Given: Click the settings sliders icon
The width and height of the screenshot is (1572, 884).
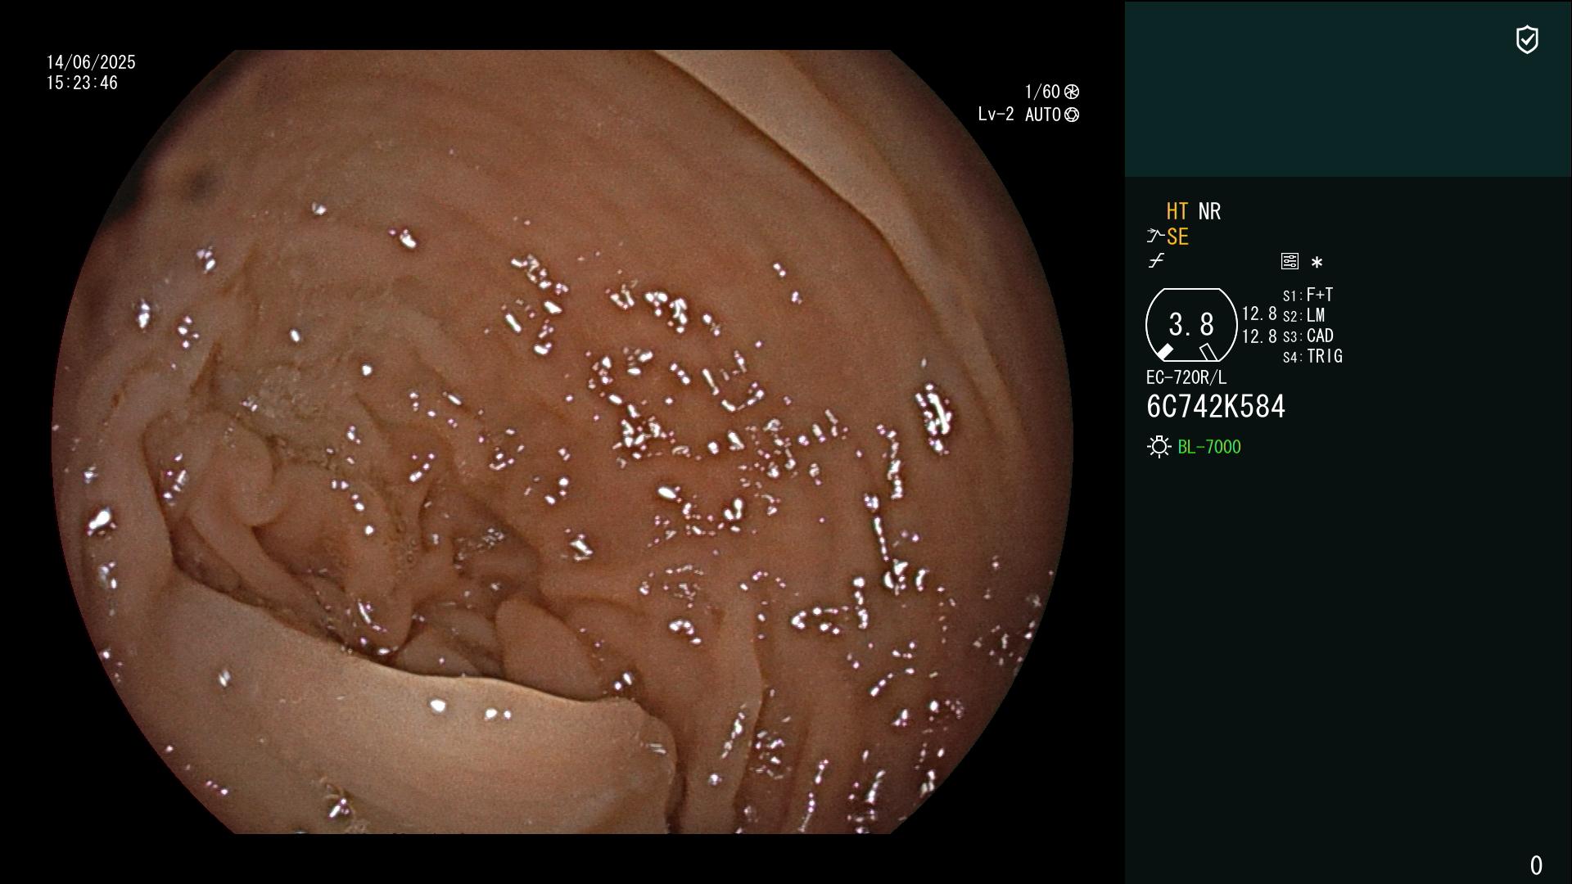Looking at the screenshot, I should tap(1290, 261).
